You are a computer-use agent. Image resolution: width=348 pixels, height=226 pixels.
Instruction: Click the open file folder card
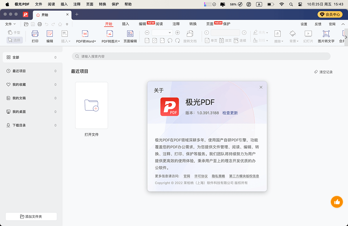click(92, 105)
